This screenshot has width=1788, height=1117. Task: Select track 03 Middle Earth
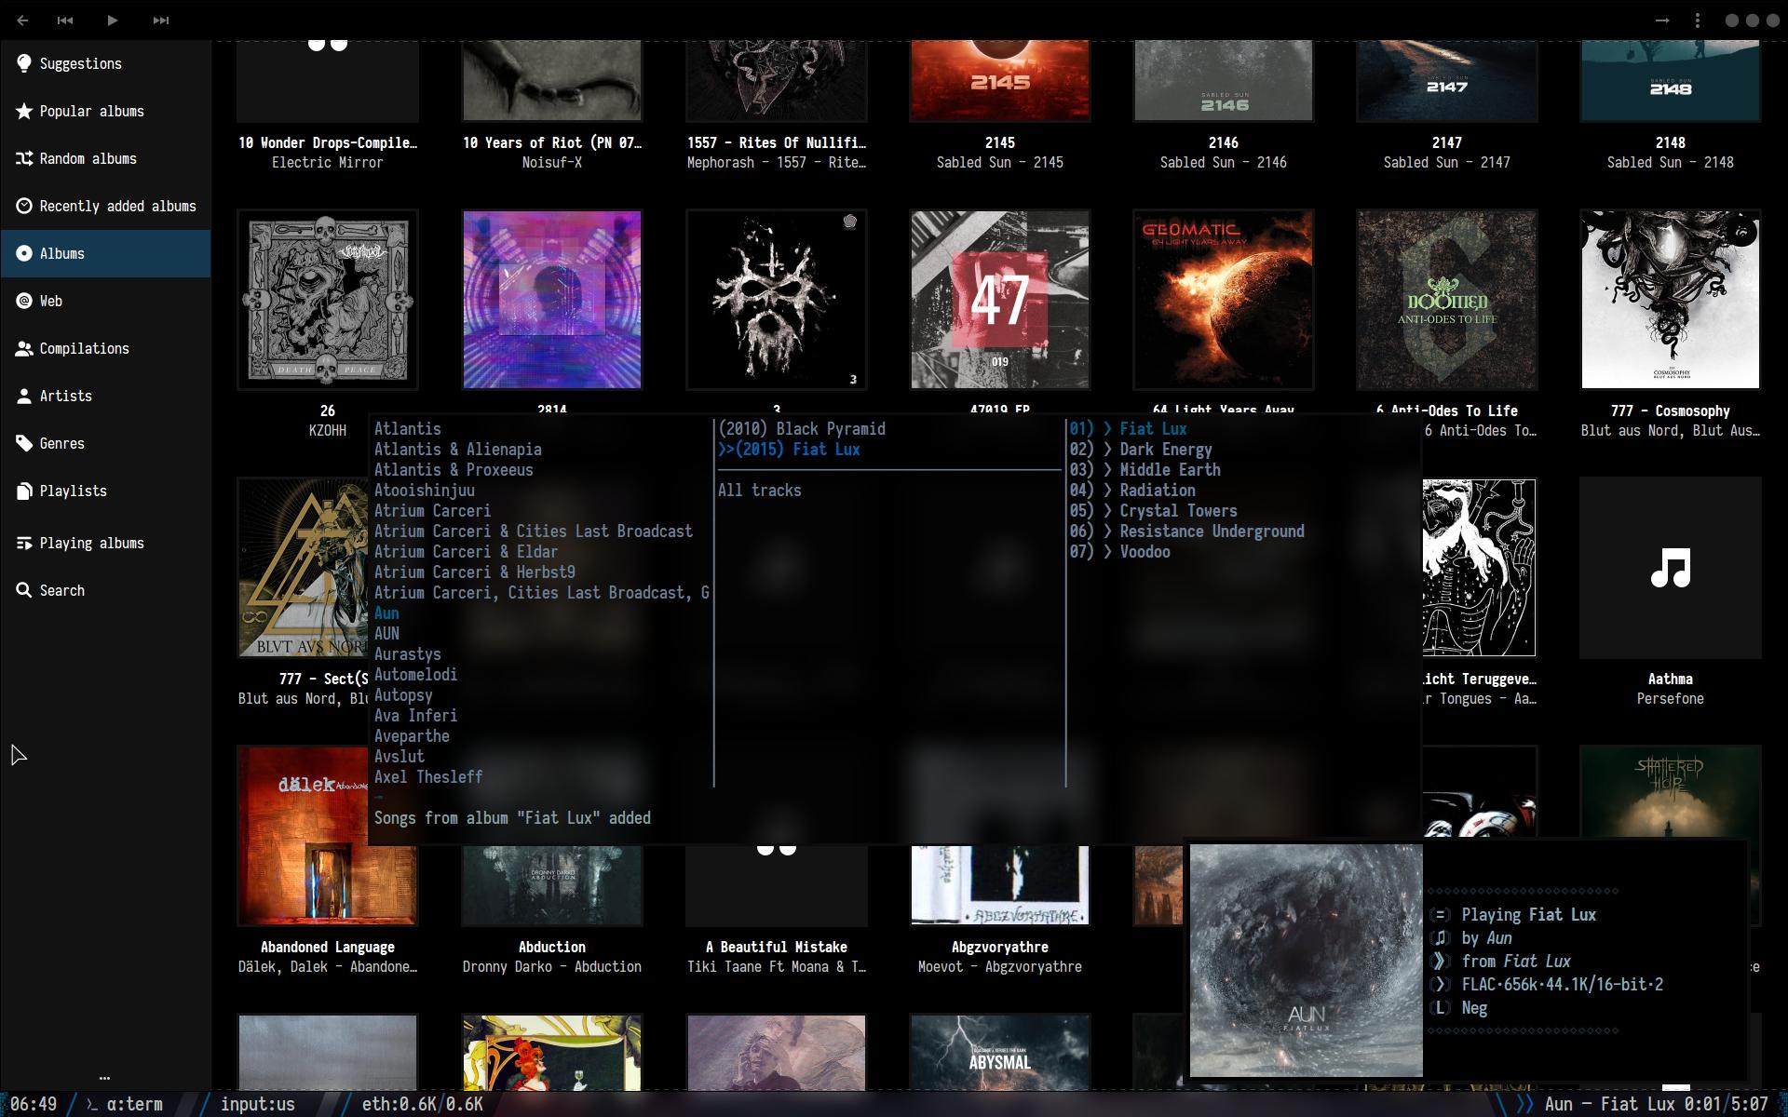(1145, 469)
